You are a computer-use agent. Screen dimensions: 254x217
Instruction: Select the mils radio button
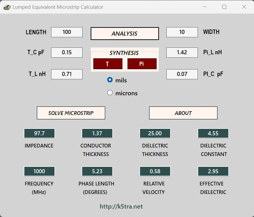pos(110,80)
